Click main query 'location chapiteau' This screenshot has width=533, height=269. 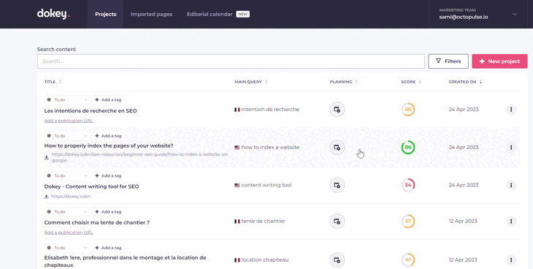pos(265,259)
